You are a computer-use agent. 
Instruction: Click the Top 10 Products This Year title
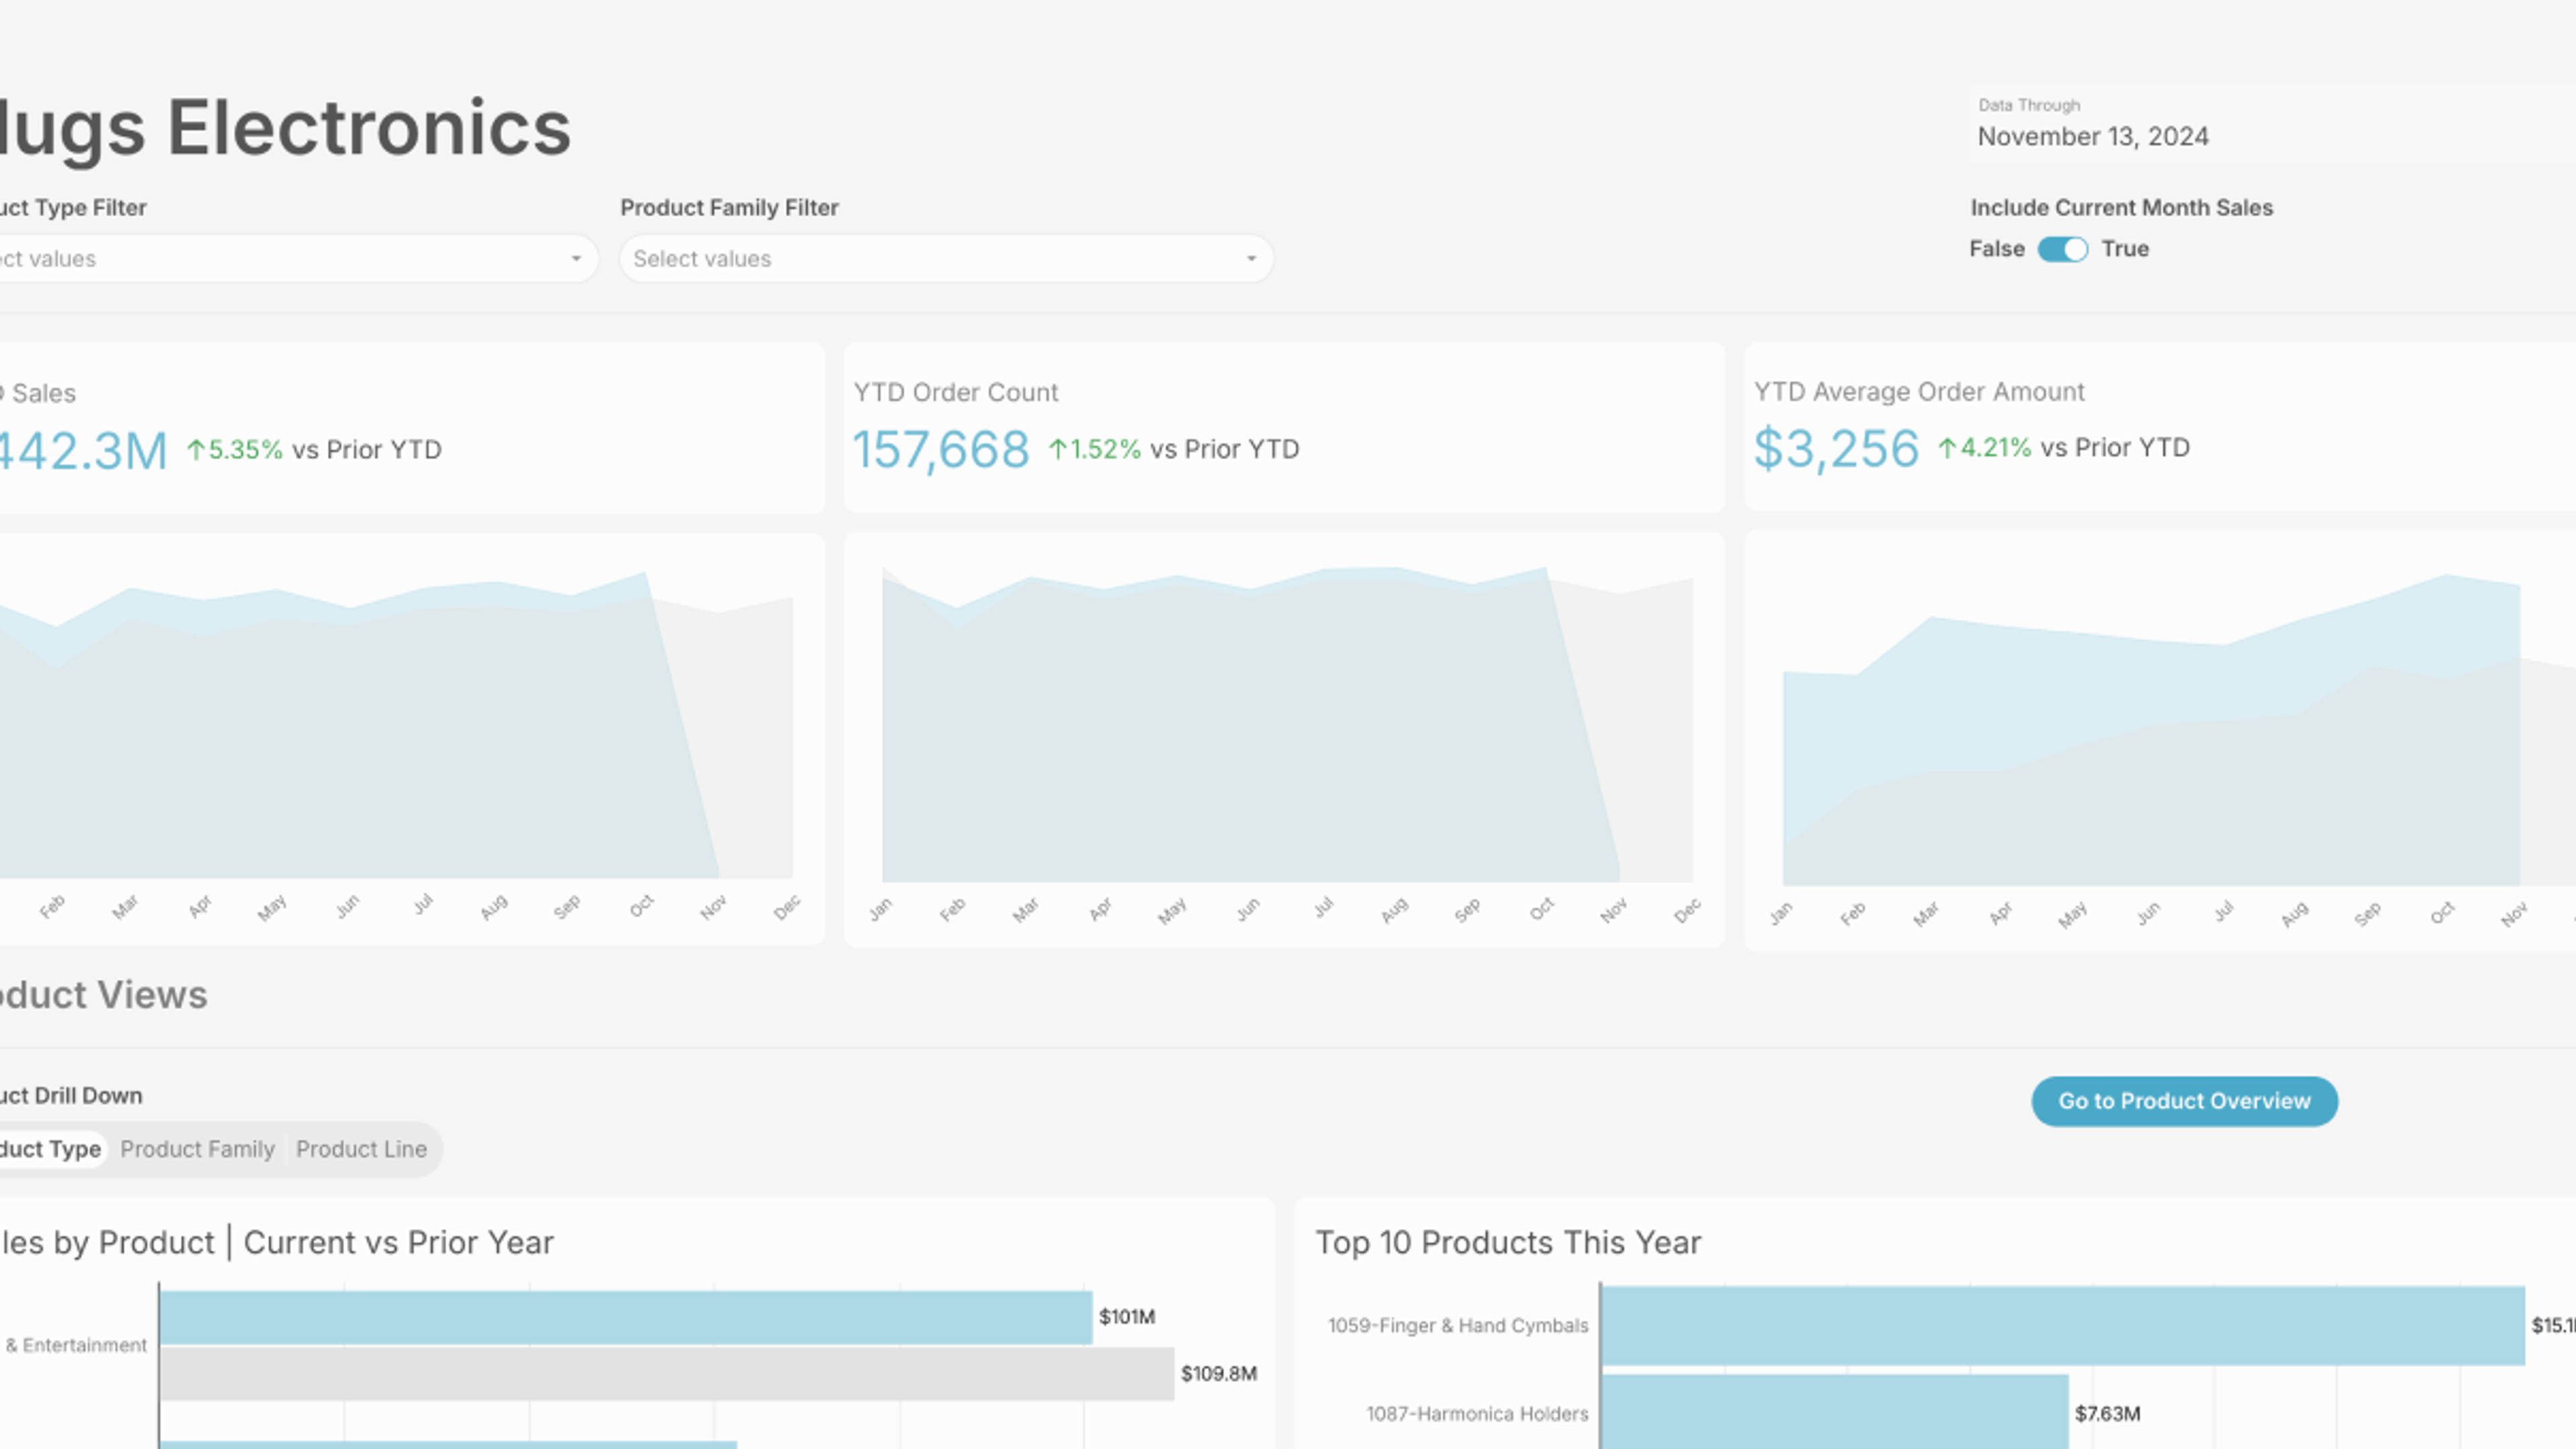point(1508,1242)
